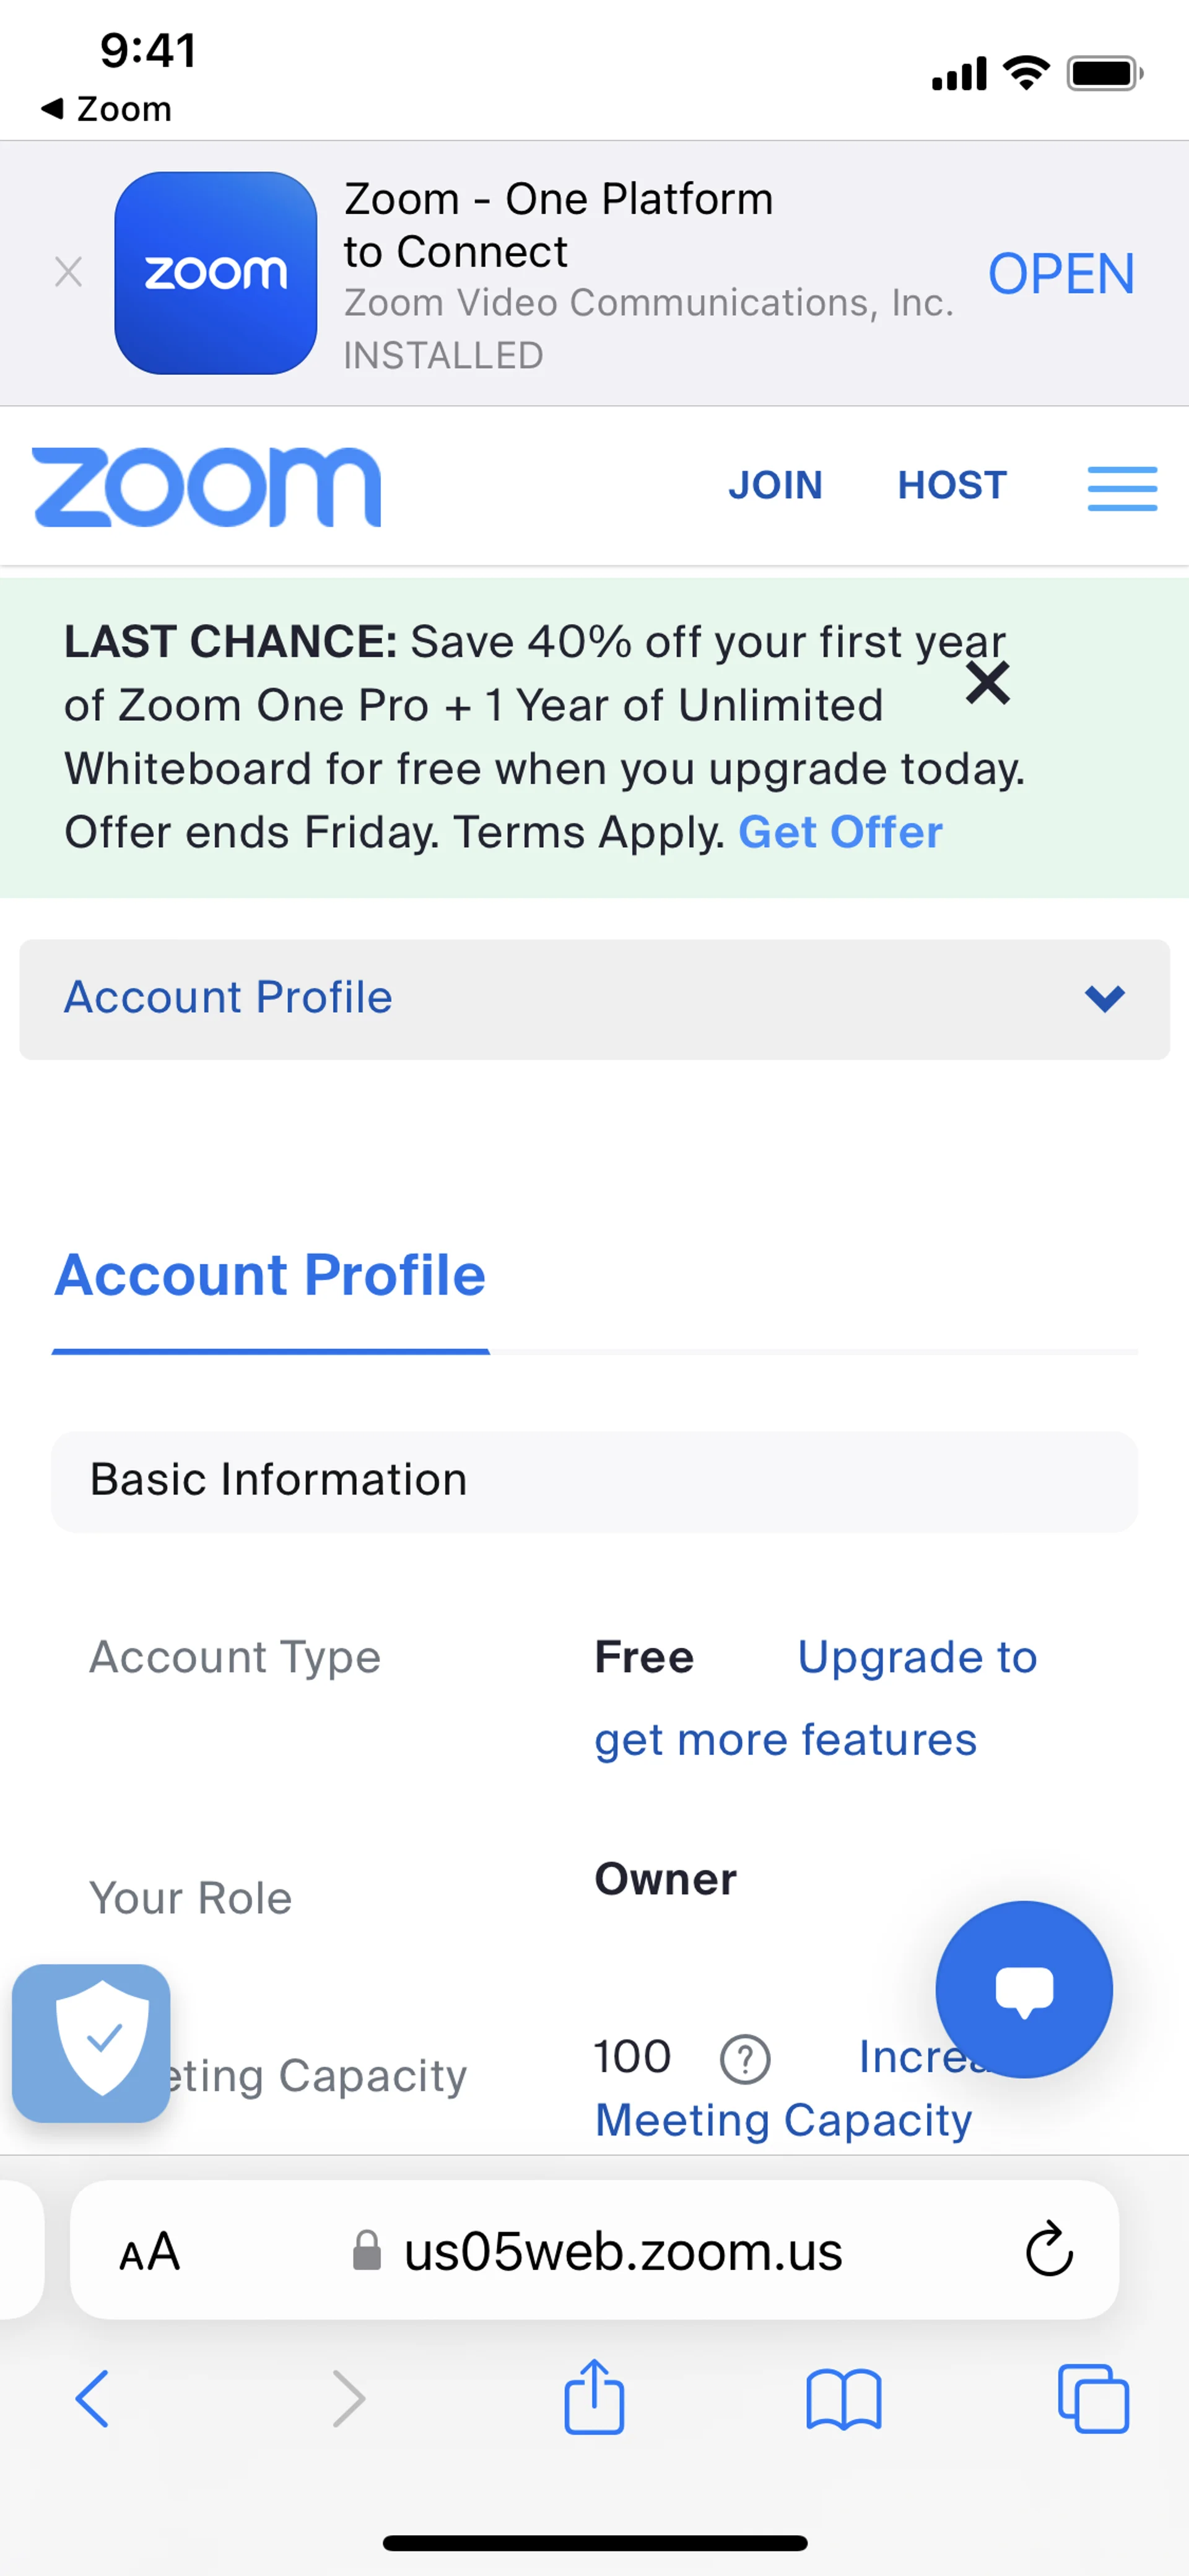Open the blue chat support bubble

[1024, 1989]
